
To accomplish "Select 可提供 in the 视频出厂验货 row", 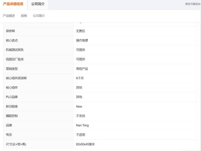I will 80,59.
